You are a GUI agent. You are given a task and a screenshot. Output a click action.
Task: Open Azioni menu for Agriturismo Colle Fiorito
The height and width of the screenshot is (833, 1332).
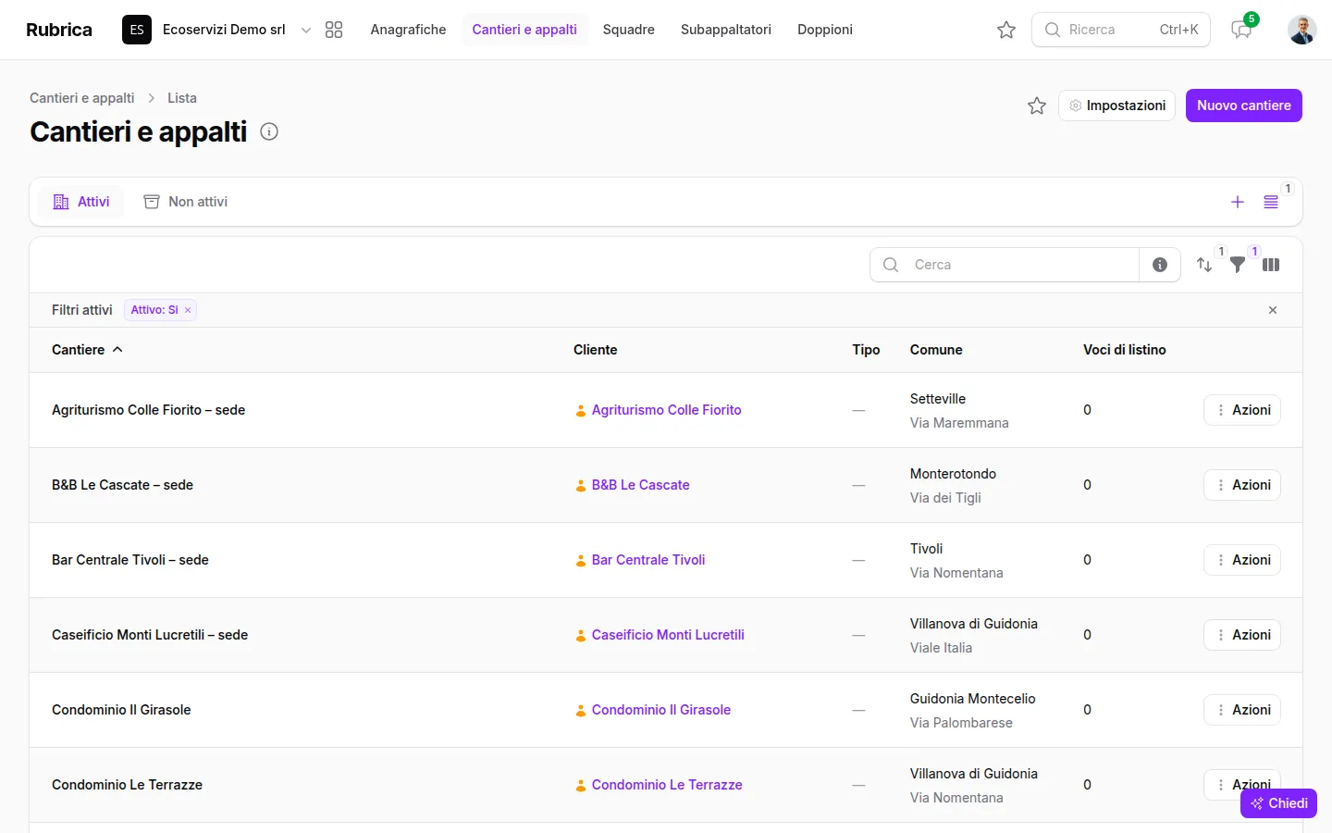click(x=1242, y=410)
